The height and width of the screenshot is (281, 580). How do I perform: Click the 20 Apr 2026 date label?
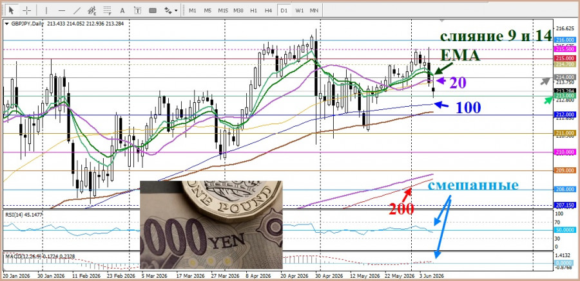(296, 276)
